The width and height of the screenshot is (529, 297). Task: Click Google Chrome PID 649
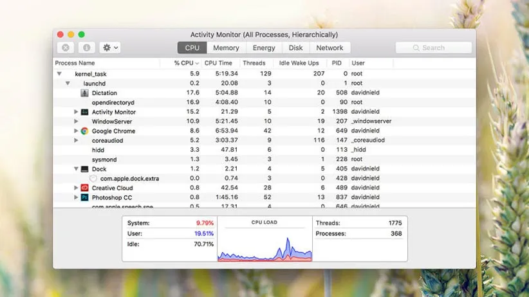342,130
